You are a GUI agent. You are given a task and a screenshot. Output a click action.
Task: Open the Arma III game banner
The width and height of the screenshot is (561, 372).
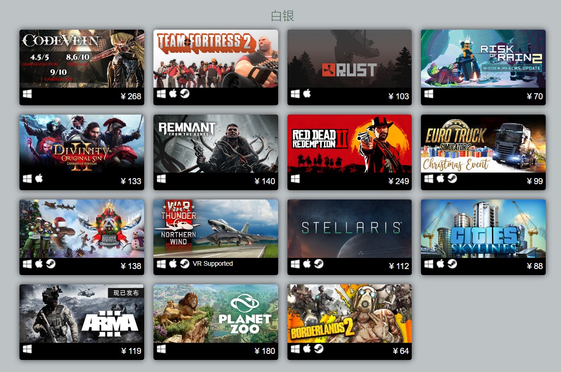(82, 313)
